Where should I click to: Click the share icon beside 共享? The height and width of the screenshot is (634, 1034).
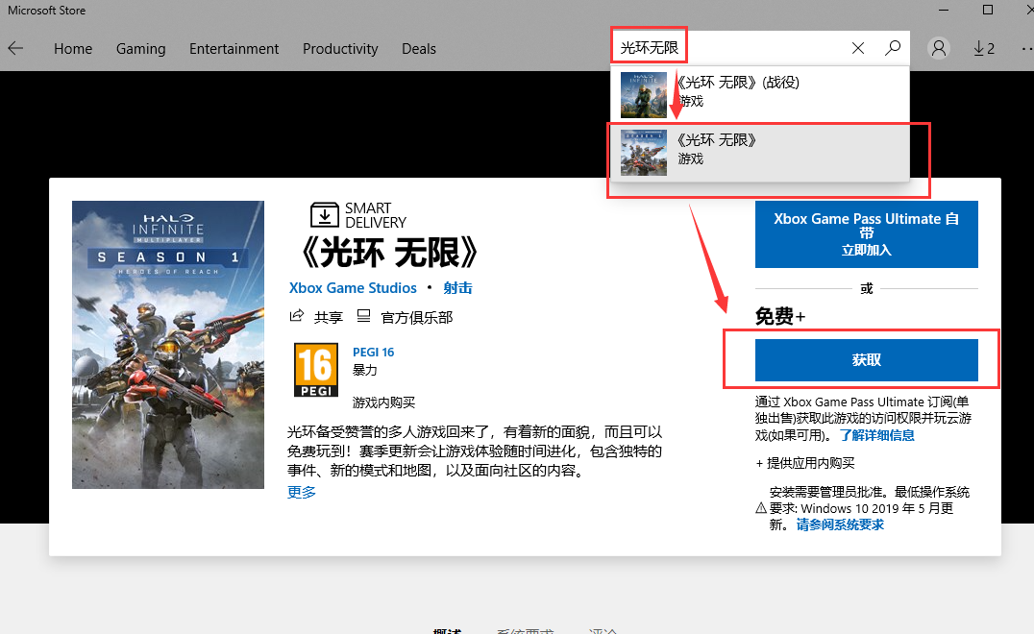(297, 316)
